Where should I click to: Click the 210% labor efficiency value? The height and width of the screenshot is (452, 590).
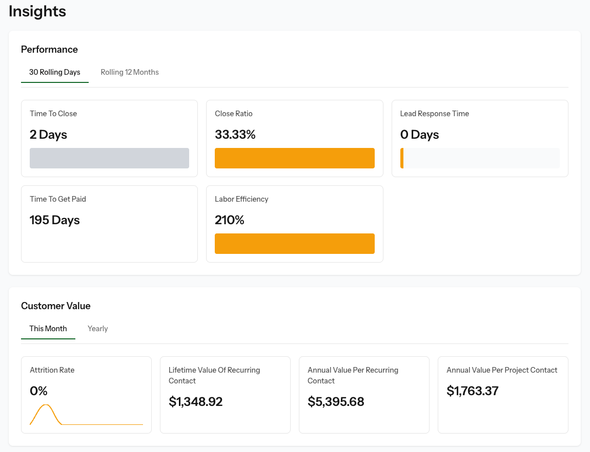tap(230, 220)
